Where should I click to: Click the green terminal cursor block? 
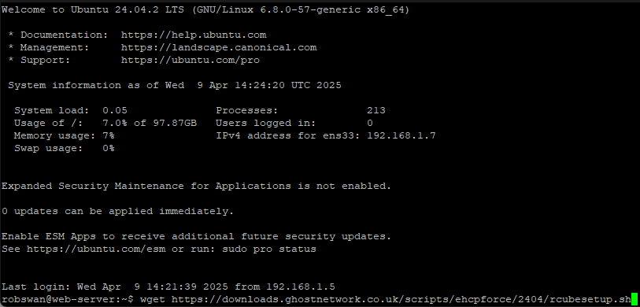coord(634,299)
